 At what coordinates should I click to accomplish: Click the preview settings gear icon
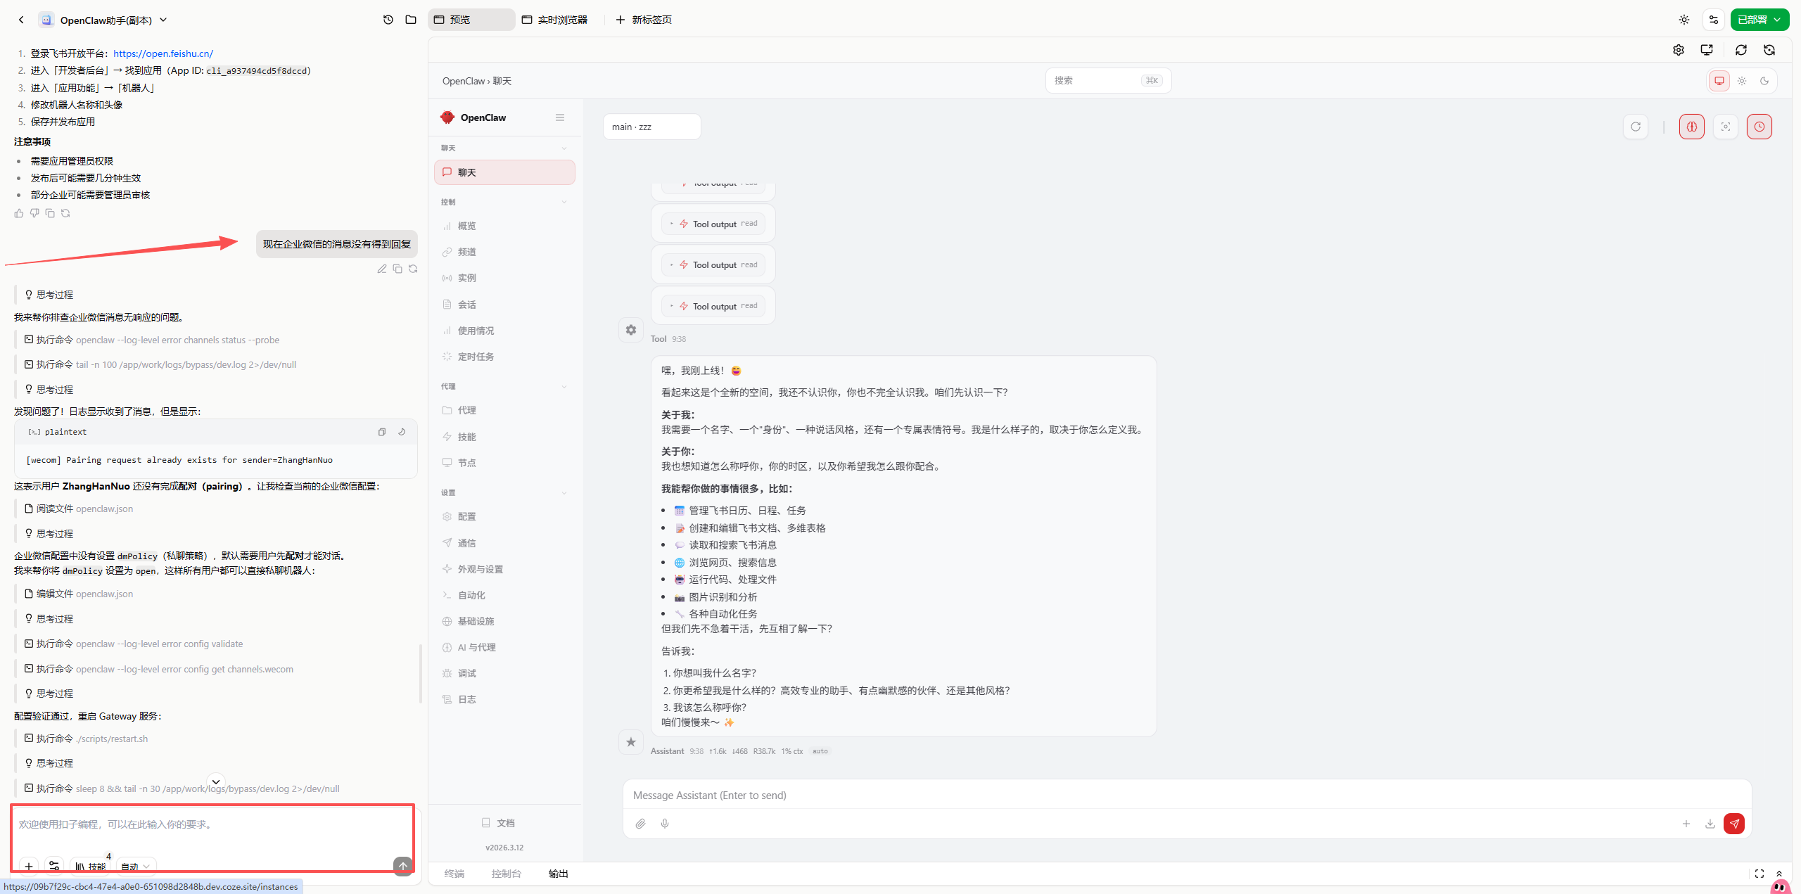1679,50
